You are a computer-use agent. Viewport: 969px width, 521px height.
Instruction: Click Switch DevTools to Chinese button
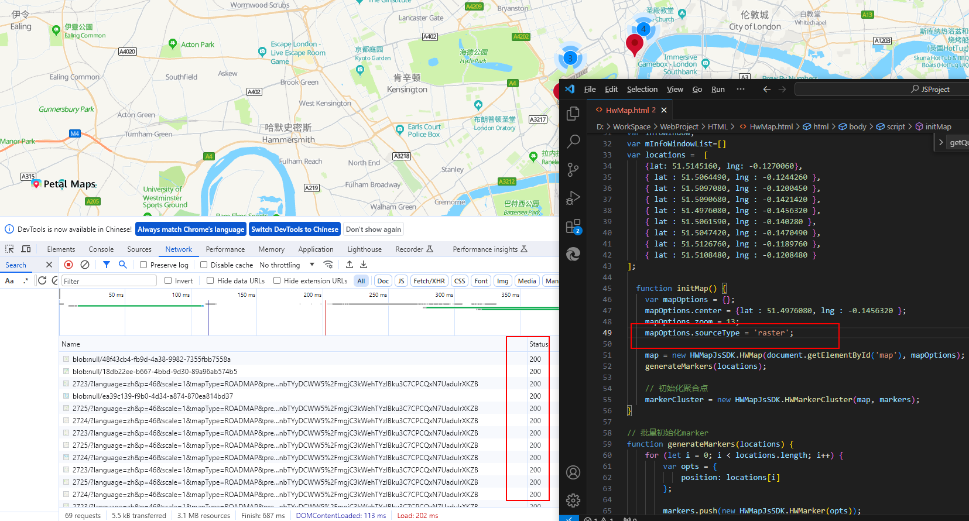coord(295,229)
